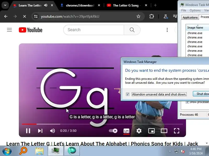Open magnifier search app on taskbar

click(23, 151)
